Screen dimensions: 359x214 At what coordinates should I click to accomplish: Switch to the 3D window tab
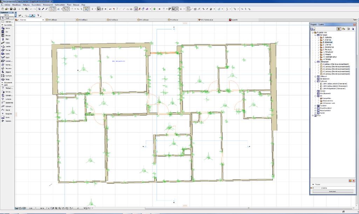[213, 20]
